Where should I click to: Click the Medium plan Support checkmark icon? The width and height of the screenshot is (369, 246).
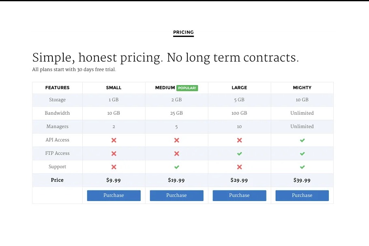tap(177, 167)
